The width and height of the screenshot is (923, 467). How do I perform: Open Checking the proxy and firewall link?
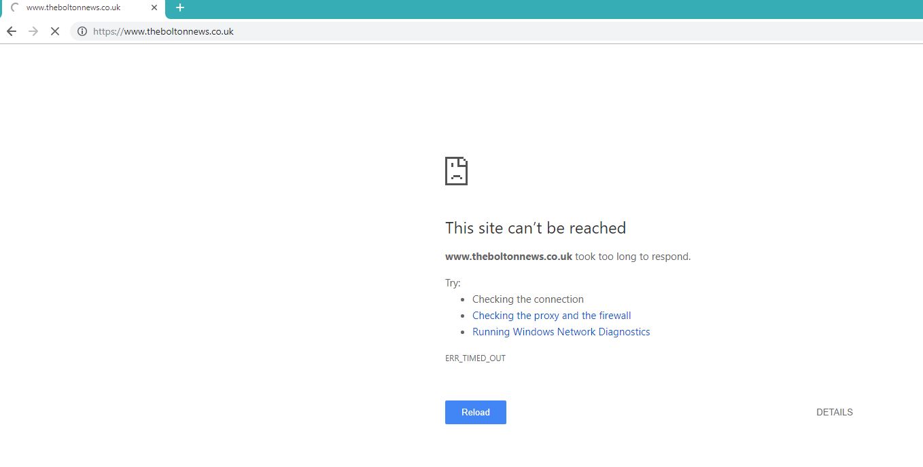(x=551, y=316)
